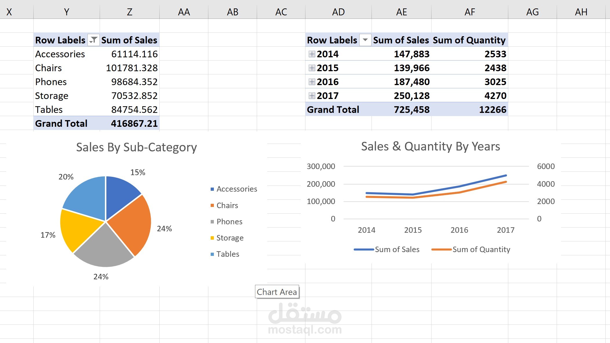Select the Sum of Quantity legend line
The image size is (610, 343).
click(441, 250)
